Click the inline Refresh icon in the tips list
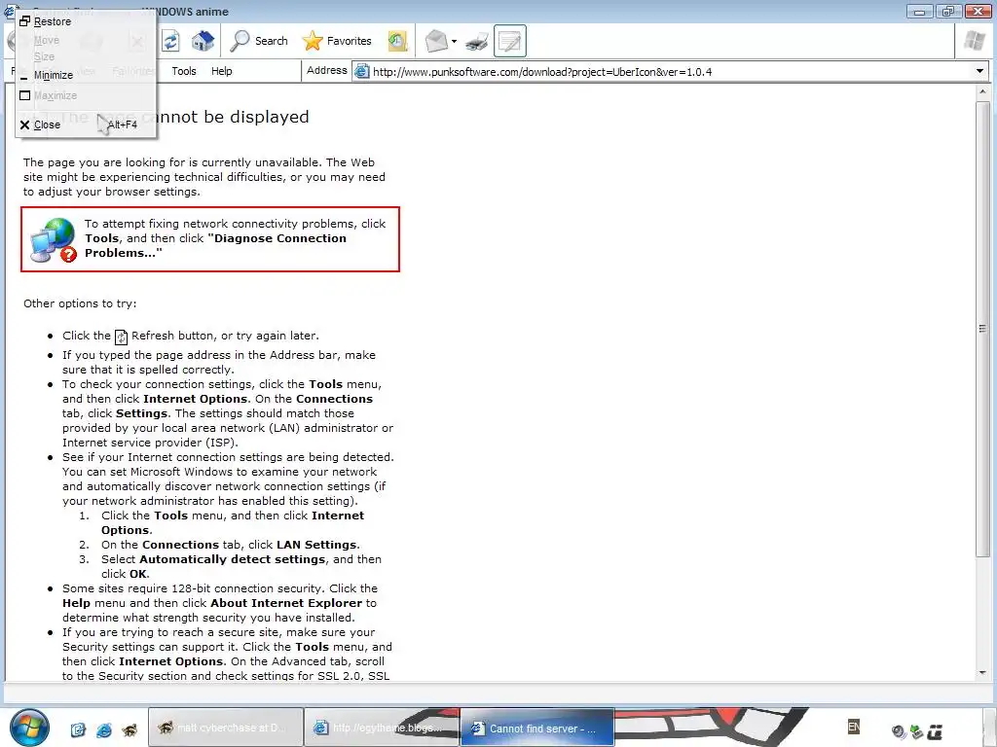This screenshot has height=747, width=997. coord(121,337)
